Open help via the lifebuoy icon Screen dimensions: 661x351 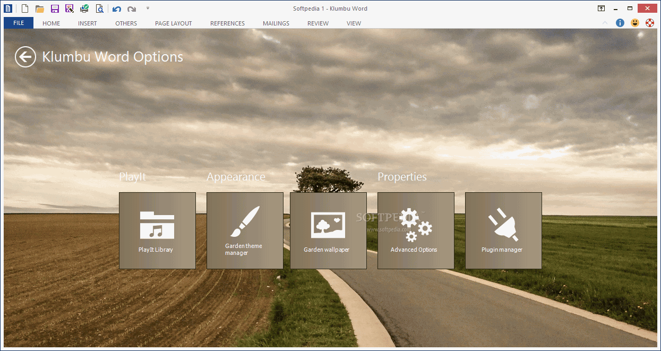point(650,23)
